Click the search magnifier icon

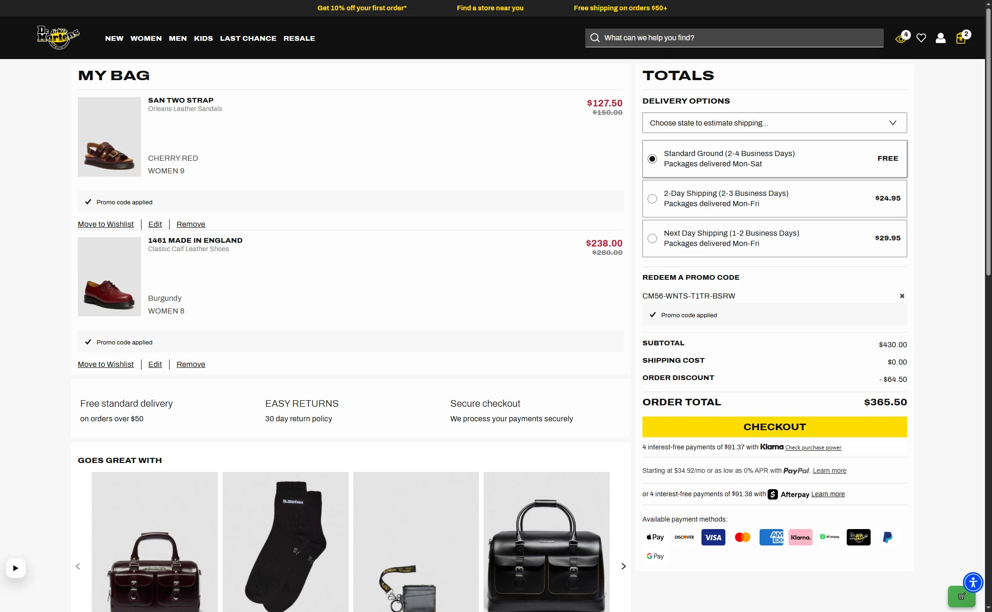(x=595, y=38)
